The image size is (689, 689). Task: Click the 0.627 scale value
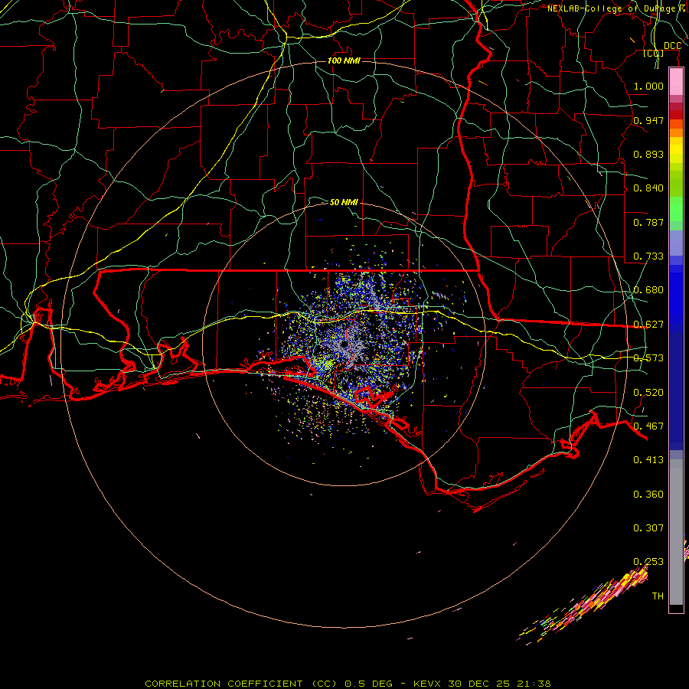point(648,325)
